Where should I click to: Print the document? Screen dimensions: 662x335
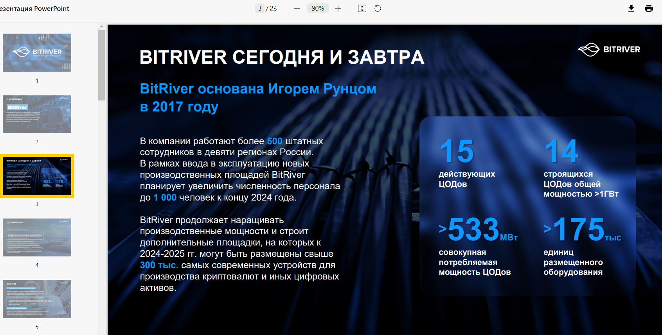[x=649, y=9]
